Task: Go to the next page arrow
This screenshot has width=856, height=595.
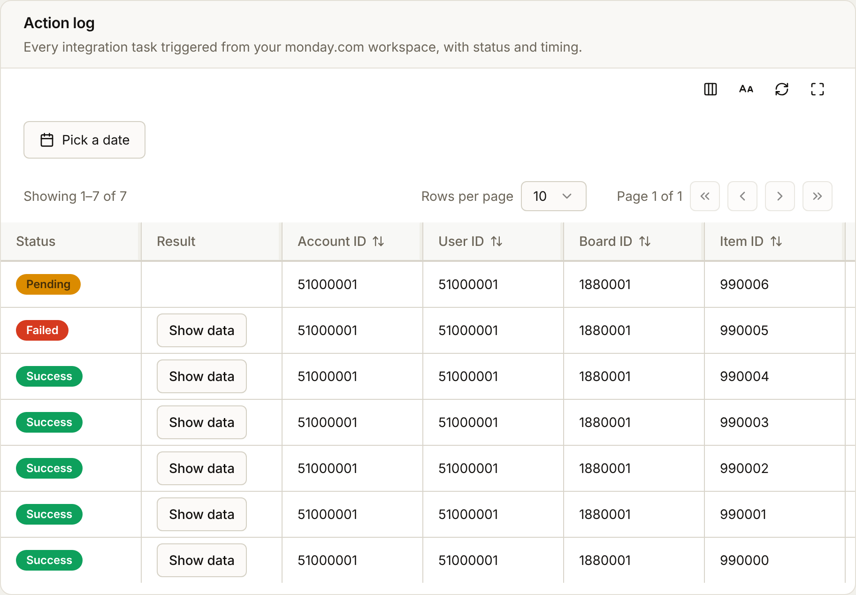Action: [x=780, y=196]
